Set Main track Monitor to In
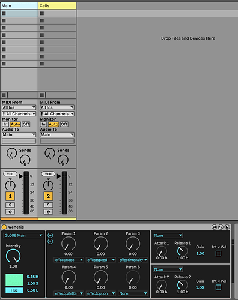The width and height of the screenshot is (238, 300). click(5, 124)
